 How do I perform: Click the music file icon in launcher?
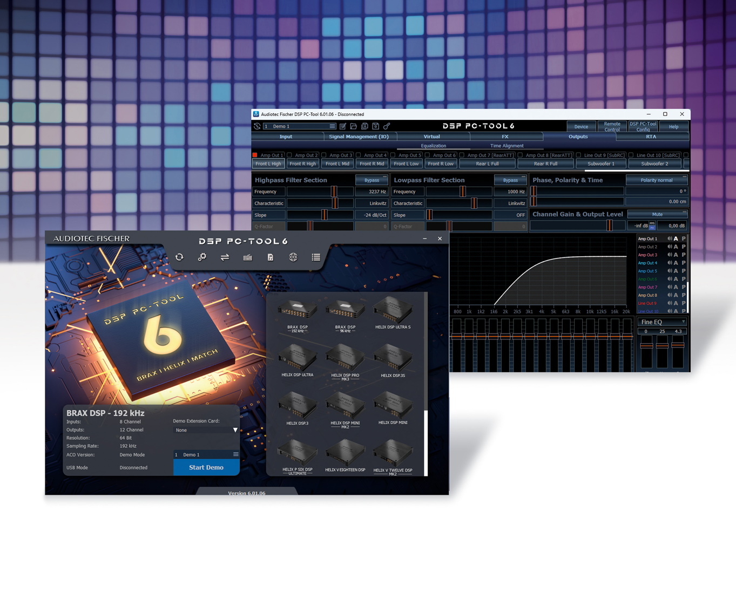click(x=271, y=257)
